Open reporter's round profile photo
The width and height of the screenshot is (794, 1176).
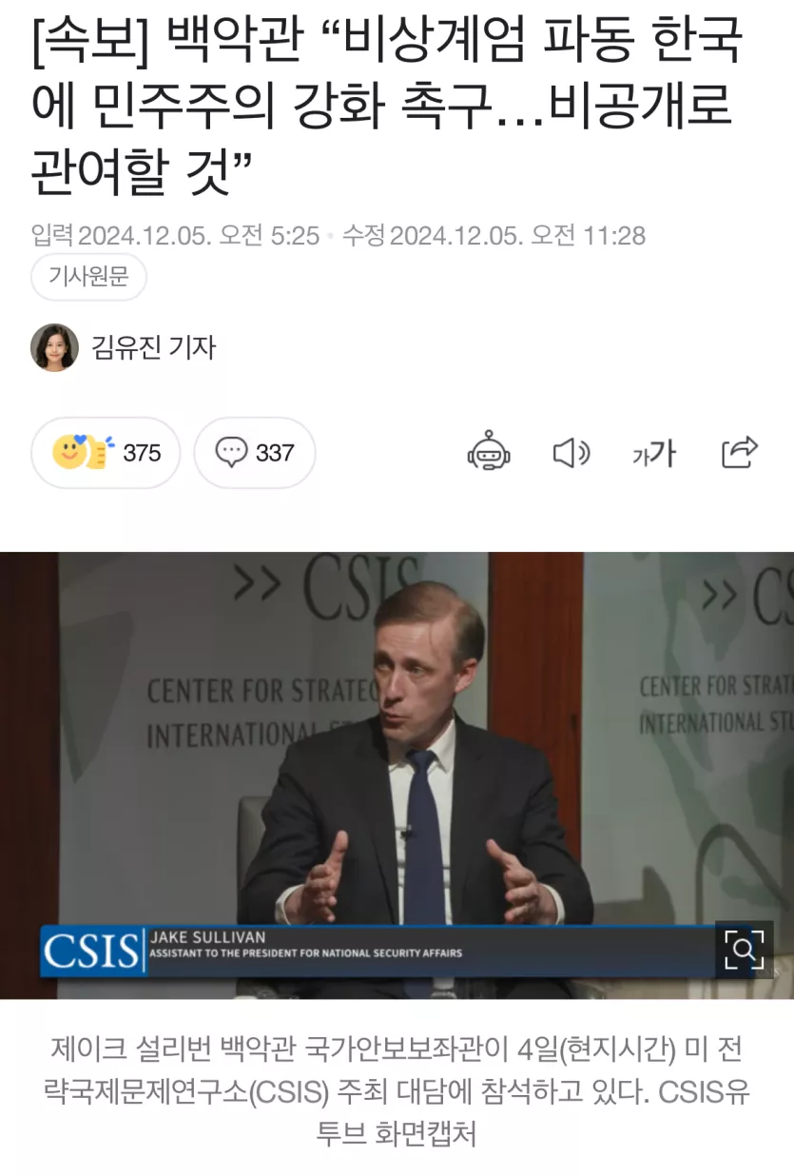[x=54, y=347]
